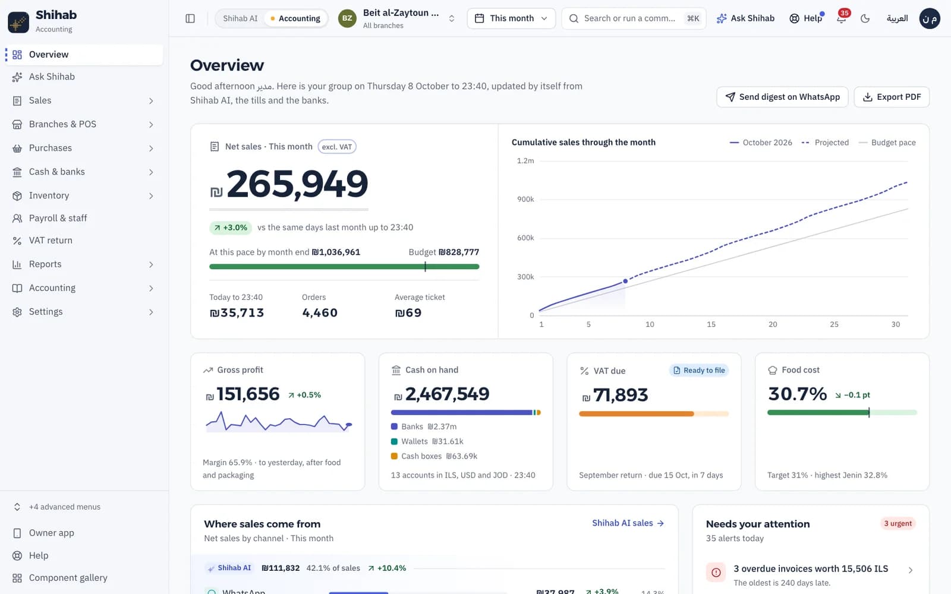Click the sales pace vs budget progress bar
The height and width of the screenshot is (594, 951).
click(344, 267)
